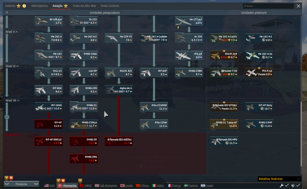Select the locked Tornado IDS ASSTA1
Screen dimensions: 307x189
pyautogui.click(x=119, y=141)
